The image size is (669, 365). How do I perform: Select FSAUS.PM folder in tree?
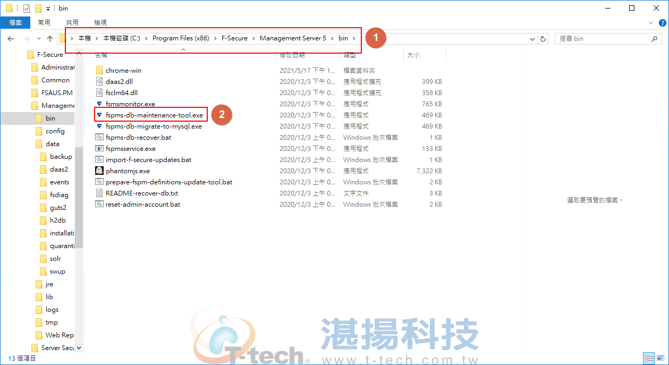(x=52, y=92)
